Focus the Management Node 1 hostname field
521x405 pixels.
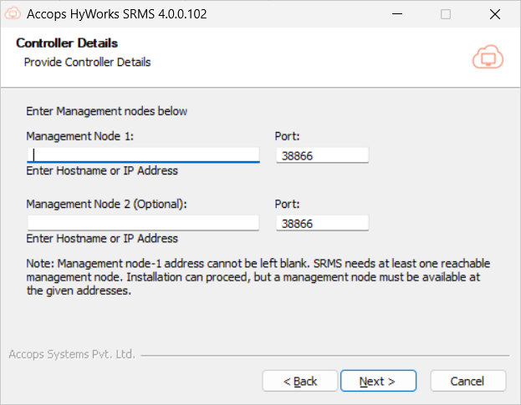point(143,154)
